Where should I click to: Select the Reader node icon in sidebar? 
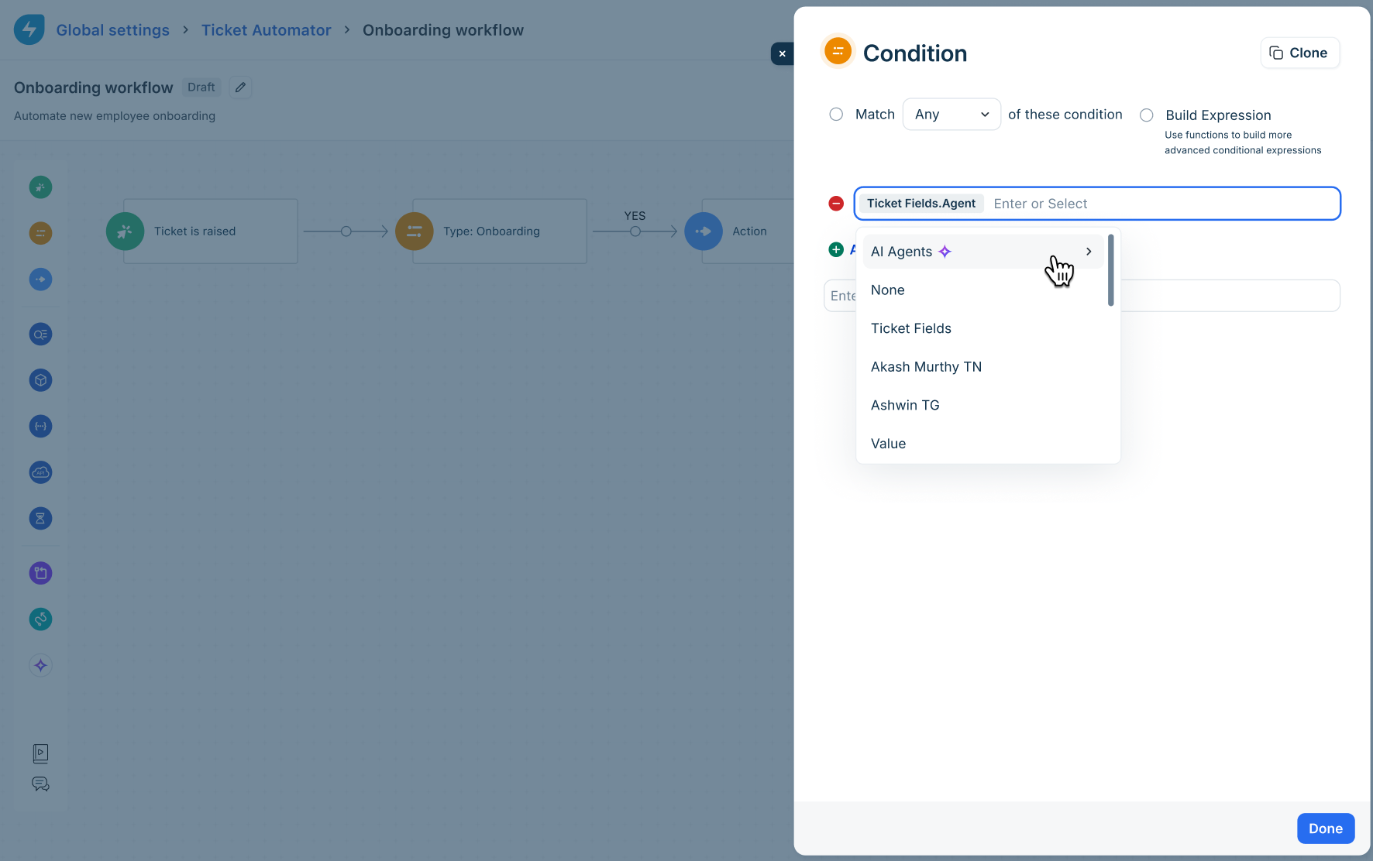pos(40,334)
